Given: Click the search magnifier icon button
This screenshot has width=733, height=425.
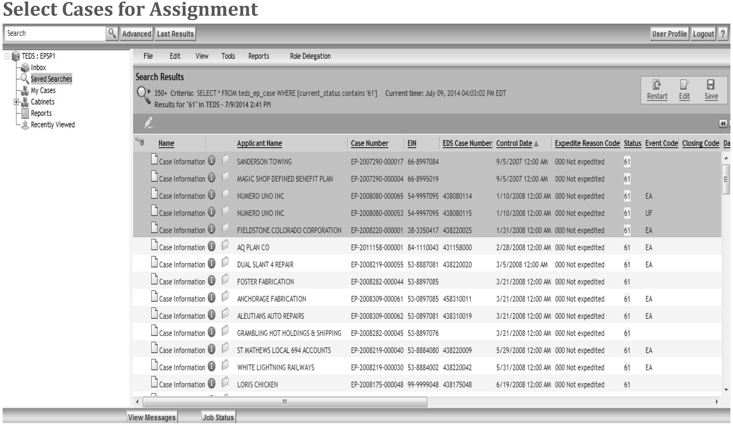Looking at the screenshot, I should click(x=112, y=34).
